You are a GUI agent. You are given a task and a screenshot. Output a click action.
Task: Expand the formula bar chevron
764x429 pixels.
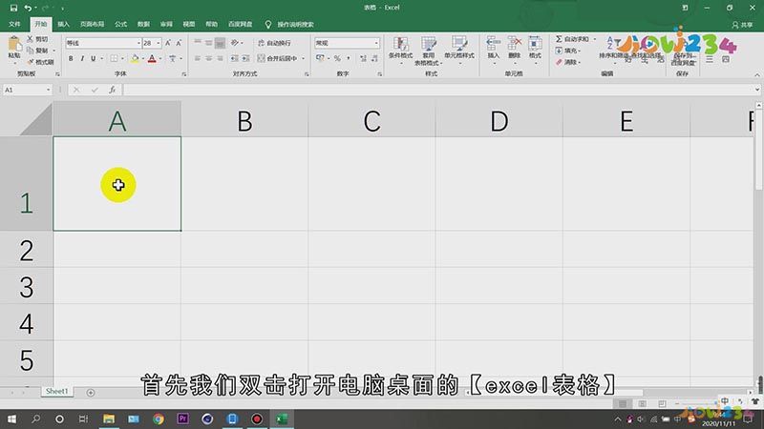[756, 90]
